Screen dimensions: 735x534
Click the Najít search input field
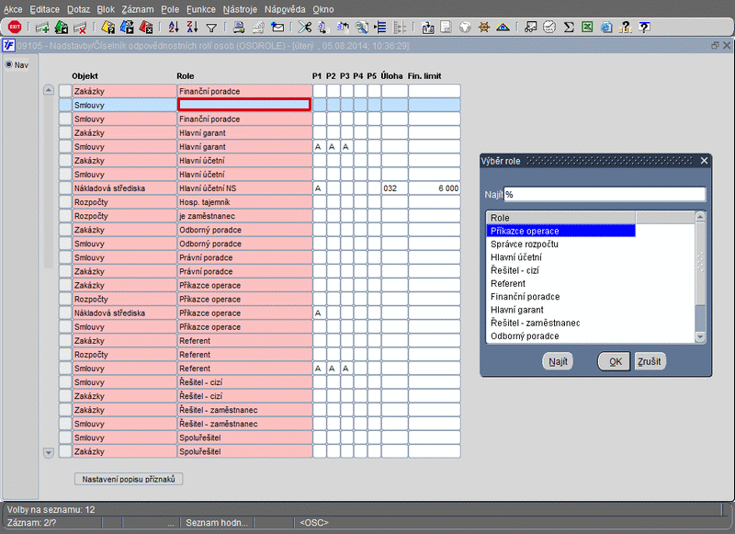pos(604,194)
